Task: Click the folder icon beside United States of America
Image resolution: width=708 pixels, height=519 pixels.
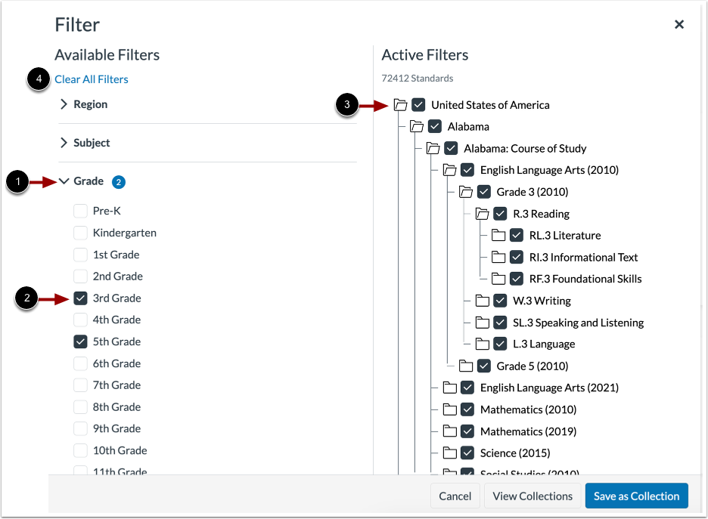Action: tap(402, 105)
